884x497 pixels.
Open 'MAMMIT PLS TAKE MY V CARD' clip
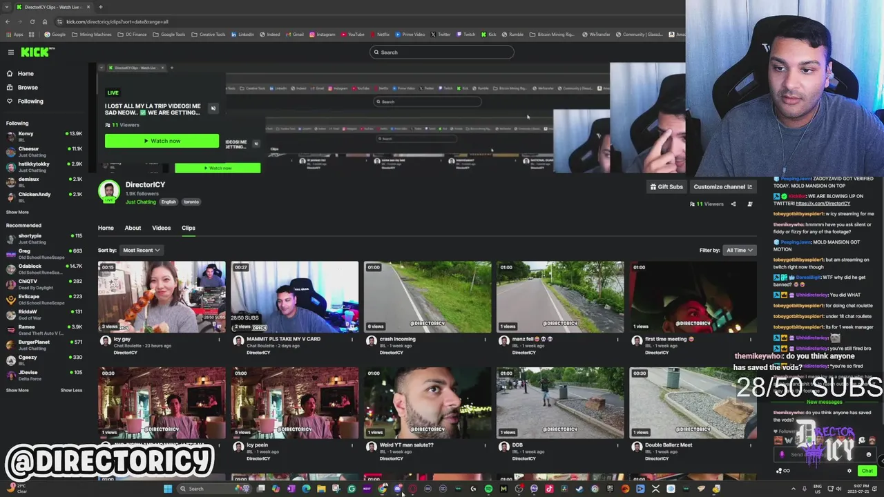click(x=295, y=297)
